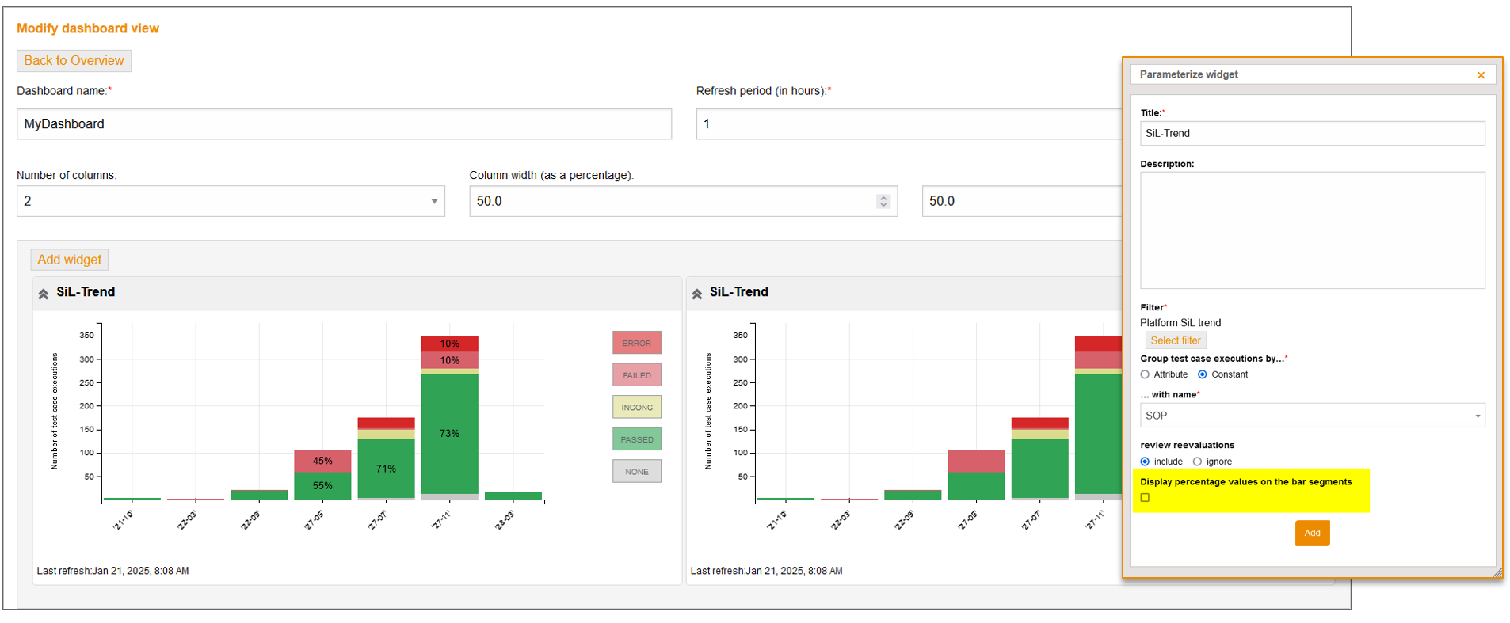Click the ERROR legend swatch
1510x623 pixels.
point(636,343)
